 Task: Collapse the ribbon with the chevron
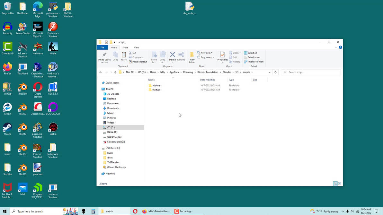pyautogui.click(x=336, y=47)
